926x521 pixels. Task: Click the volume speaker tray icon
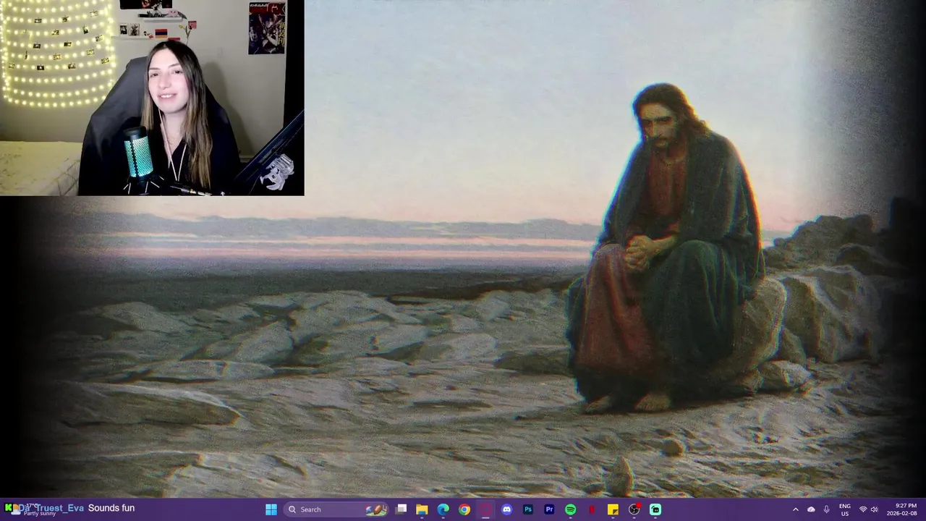[x=875, y=509]
